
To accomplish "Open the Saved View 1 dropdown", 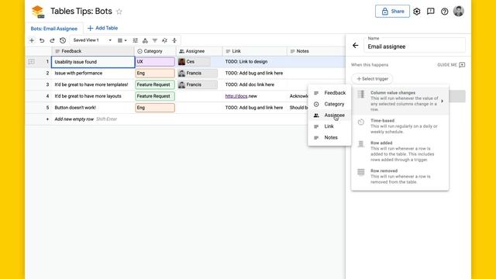I will (x=92, y=40).
